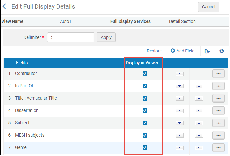
Task: Click the back arrow next to Edit Full Display Details
Action: (x=5, y=6)
